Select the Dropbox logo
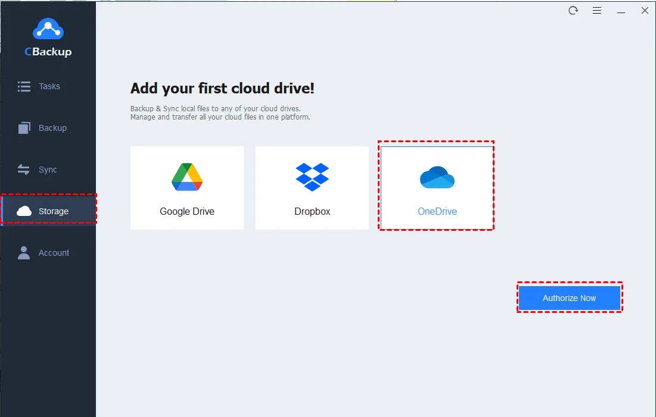This screenshot has height=417, width=656. (x=312, y=177)
